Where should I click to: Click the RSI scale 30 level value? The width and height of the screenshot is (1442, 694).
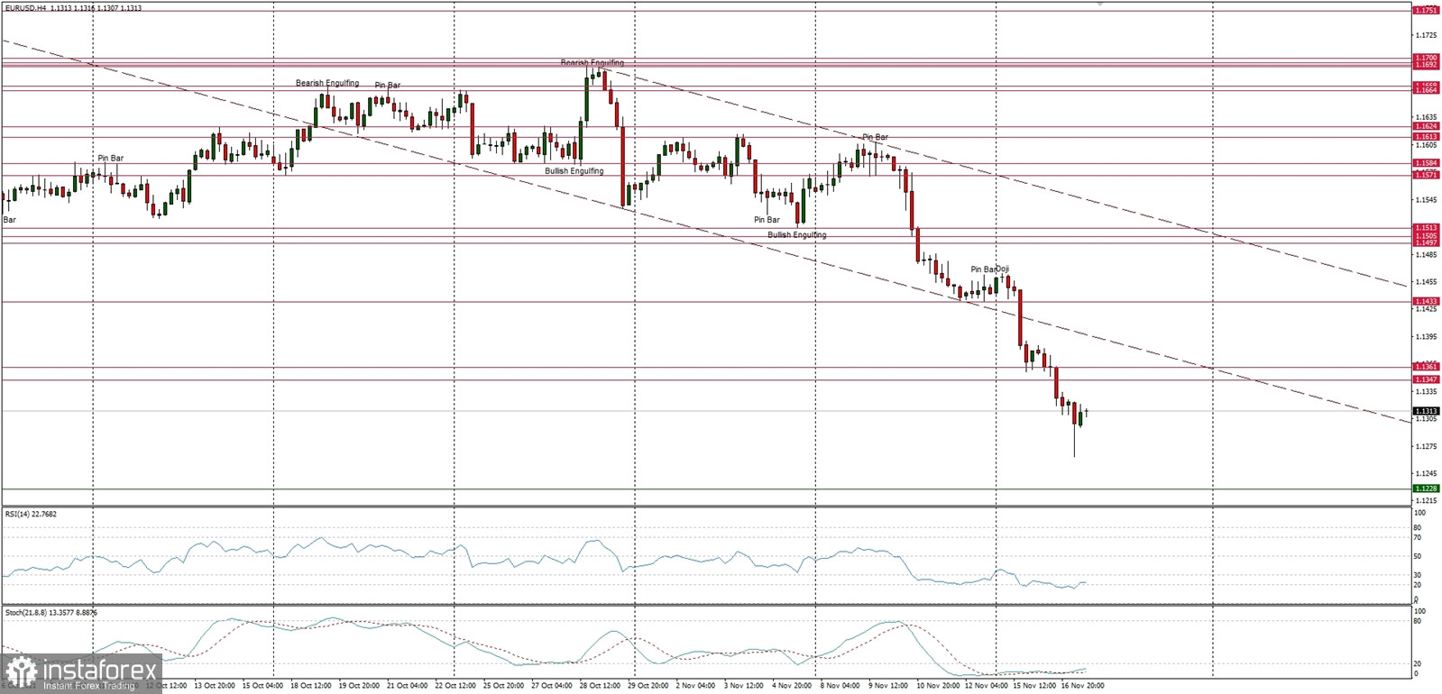pos(1418,575)
